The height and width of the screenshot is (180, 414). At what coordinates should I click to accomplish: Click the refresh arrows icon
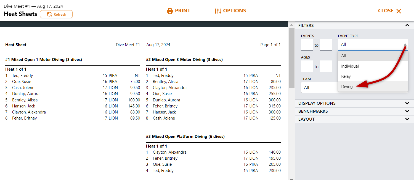[49, 14]
